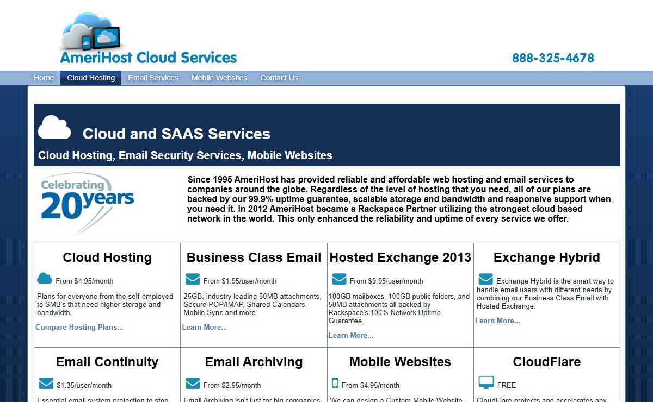Click the Cloud and SAAS Services title
653x402 pixels.
point(176,134)
